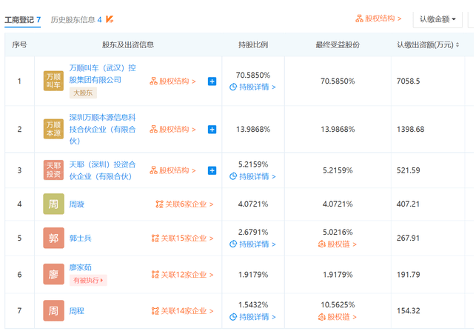This screenshot has height=334, width=476.
Task: Click the 万顺本源 shareholder logo icon
Action: 54,129
